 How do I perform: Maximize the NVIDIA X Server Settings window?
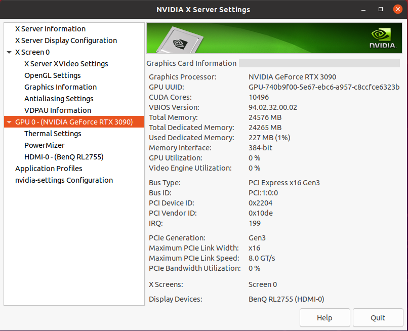click(x=381, y=10)
